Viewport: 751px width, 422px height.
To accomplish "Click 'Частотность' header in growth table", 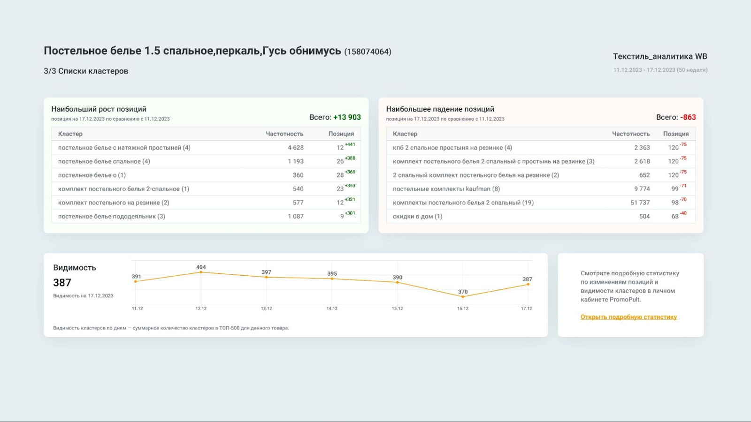I will click(x=284, y=134).
